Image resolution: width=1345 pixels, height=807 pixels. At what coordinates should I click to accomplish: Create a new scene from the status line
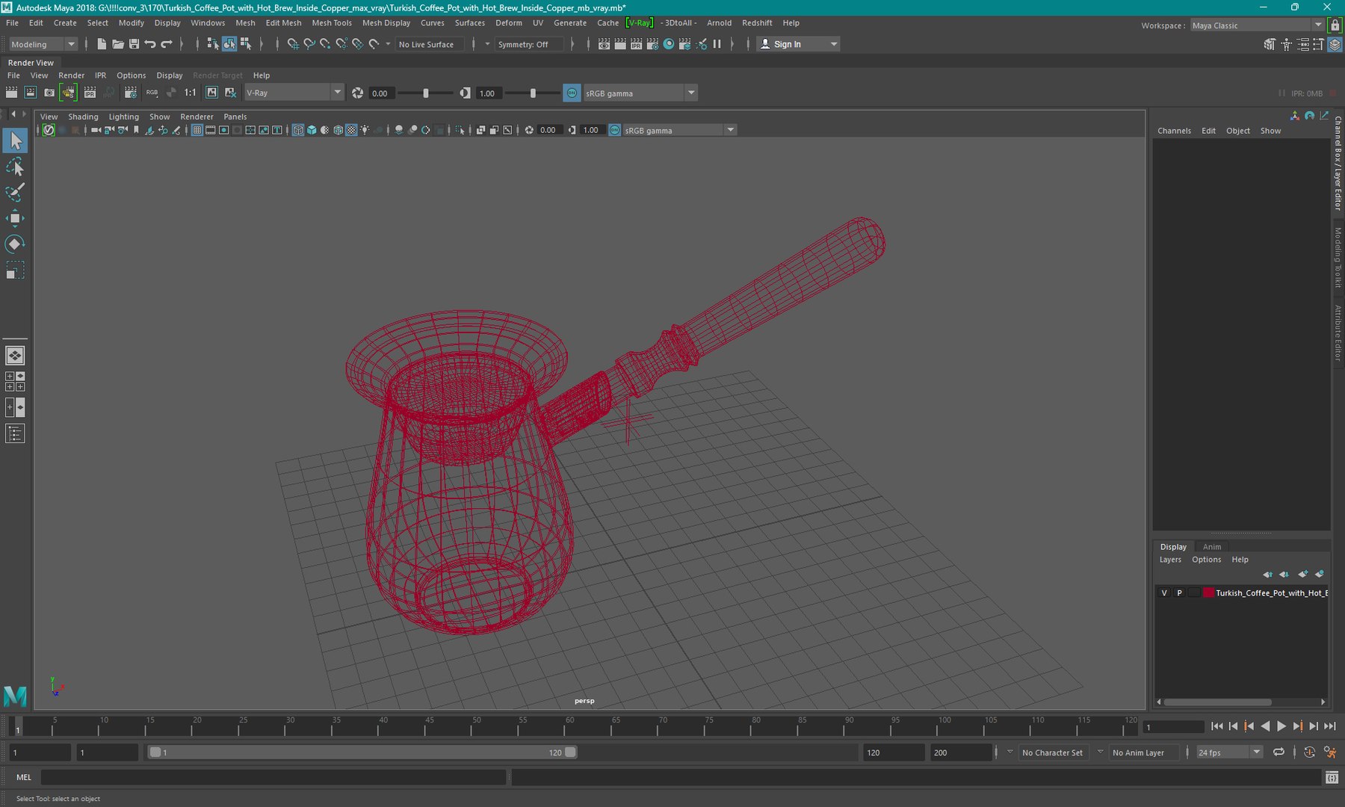tap(102, 44)
